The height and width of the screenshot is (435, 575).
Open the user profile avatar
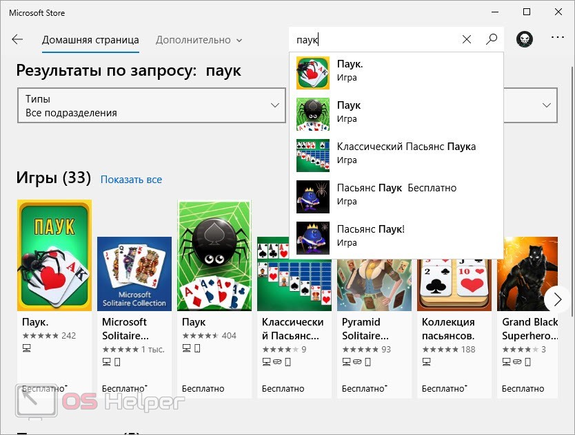point(525,39)
